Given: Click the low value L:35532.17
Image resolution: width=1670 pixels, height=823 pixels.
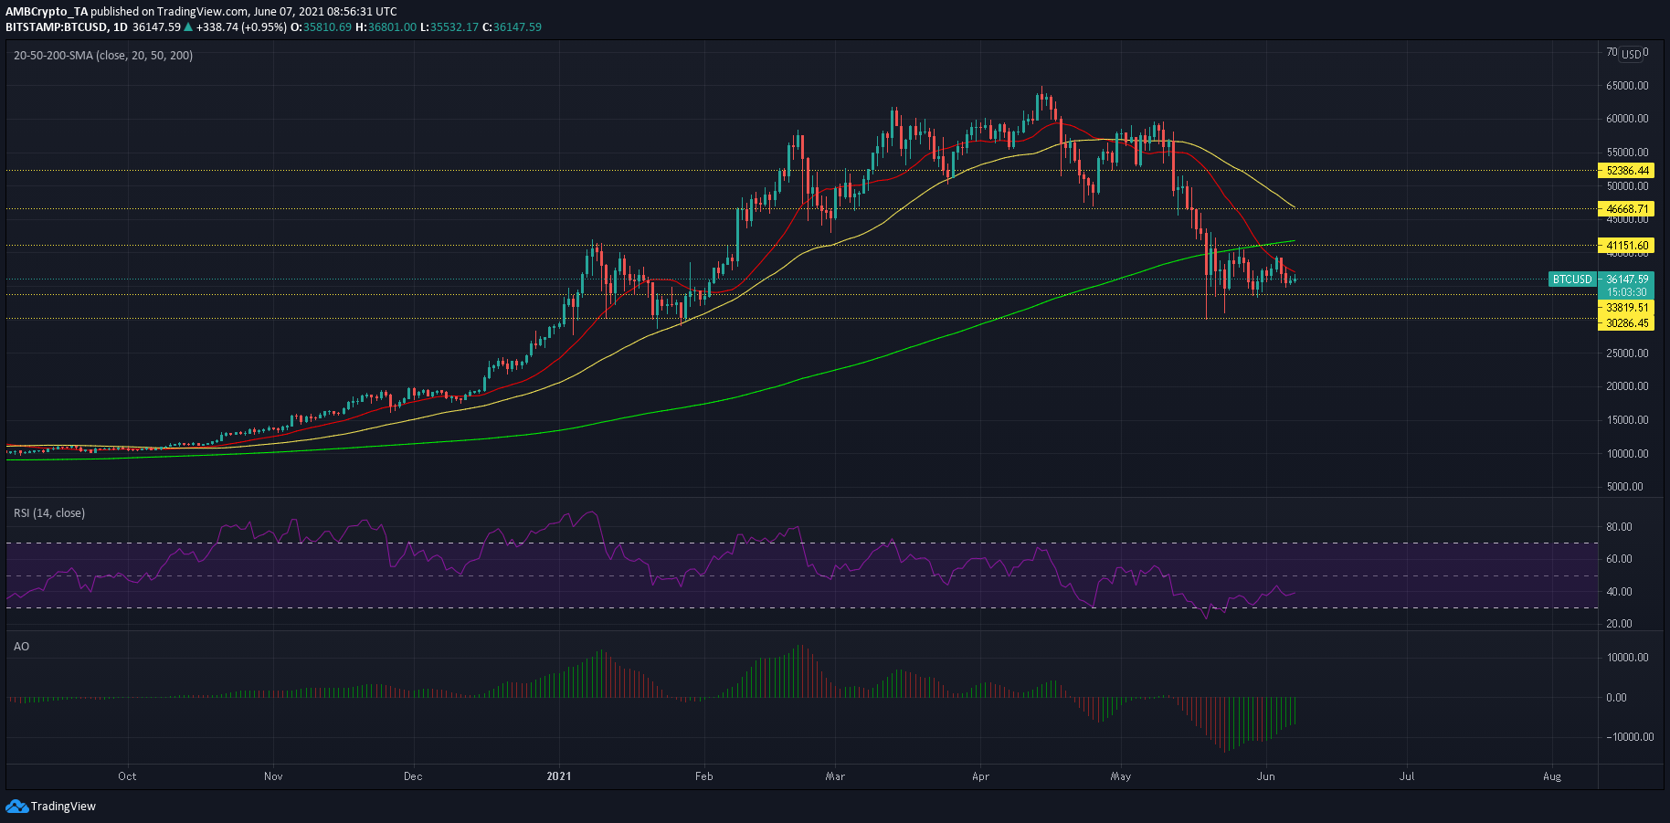Looking at the screenshot, I should (449, 27).
